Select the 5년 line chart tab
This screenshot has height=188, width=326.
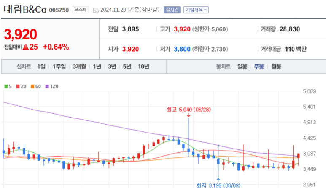[127, 66]
